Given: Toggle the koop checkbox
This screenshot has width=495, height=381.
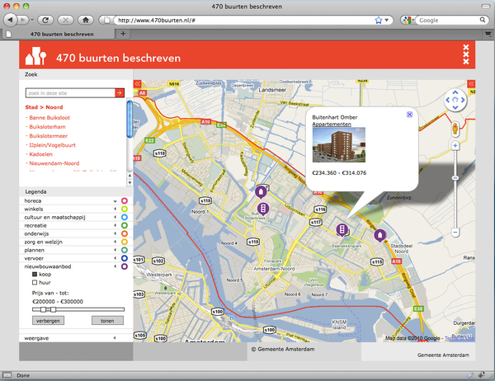Looking at the screenshot, I should (35, 275).
